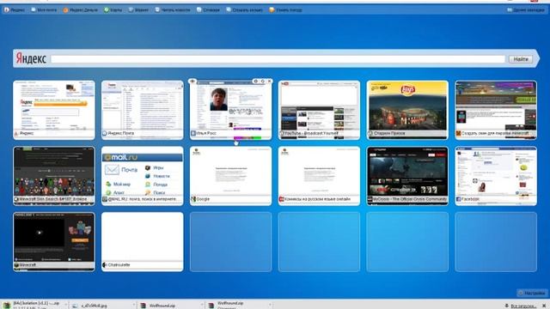Open the YouTube - Broadcast Yourself thumbnail
The height and width of the screenshot is (309, 550).
[319, 110]
